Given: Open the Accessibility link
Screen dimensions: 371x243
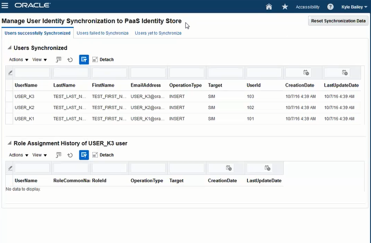Looking at the screenshot, I should (x=308, y=7).
